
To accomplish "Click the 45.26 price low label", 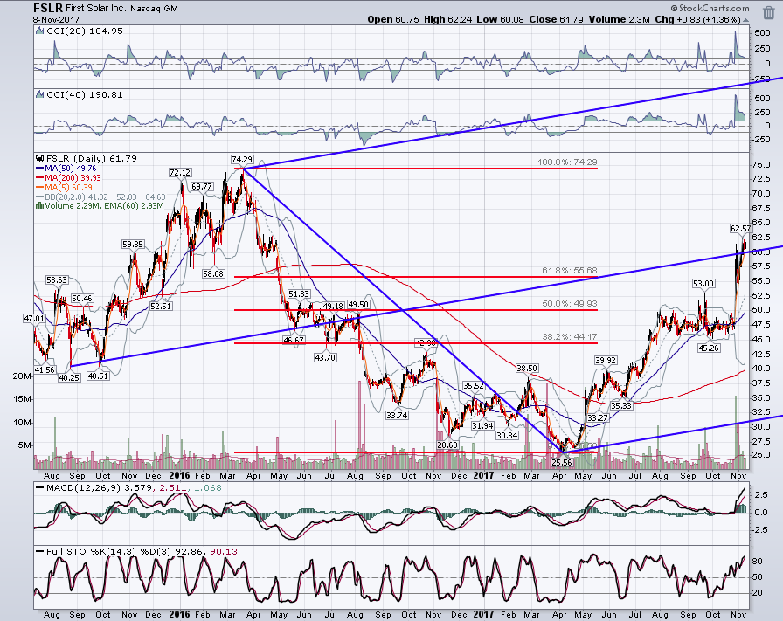I will 709,348.
